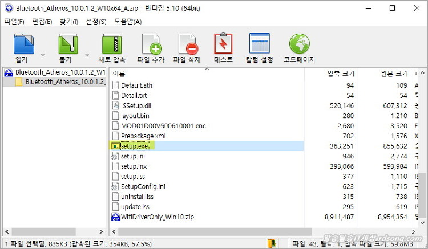Click the 테스트 (Test) archive icon
This screenshot has width=428, height=249.
click(223, 44)
